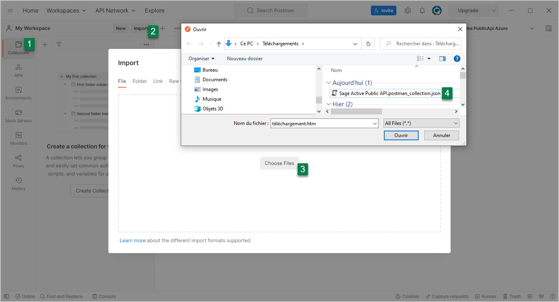
Task: Open the Upgrade dropdown arrow
Action: 493,11
